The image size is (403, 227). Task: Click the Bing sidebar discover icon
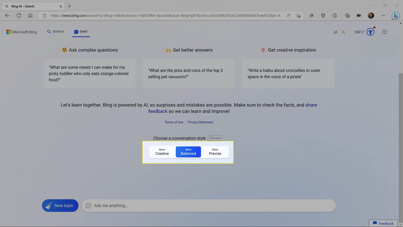click(395, 16)
